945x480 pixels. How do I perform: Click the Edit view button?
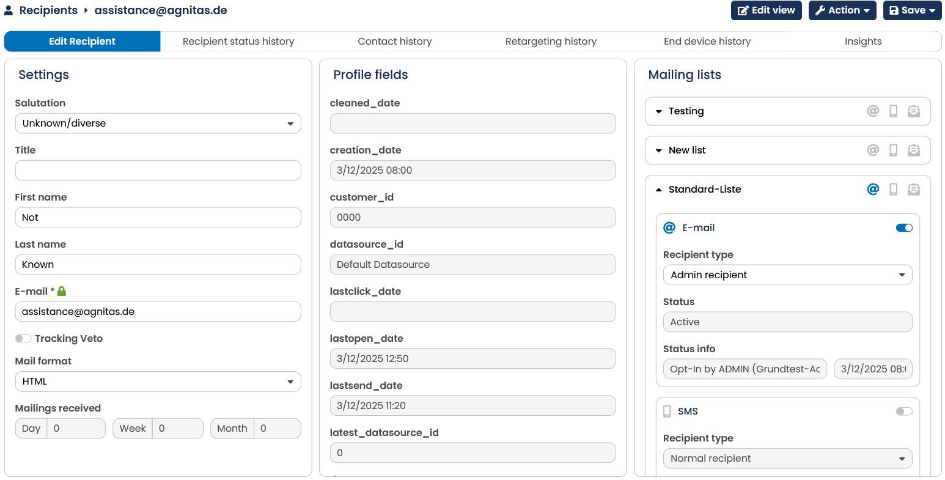pyautogui.click(x=767, y=10)
